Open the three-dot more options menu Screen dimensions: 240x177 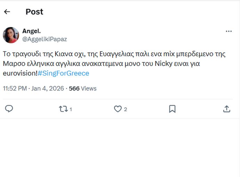(229, 31)
